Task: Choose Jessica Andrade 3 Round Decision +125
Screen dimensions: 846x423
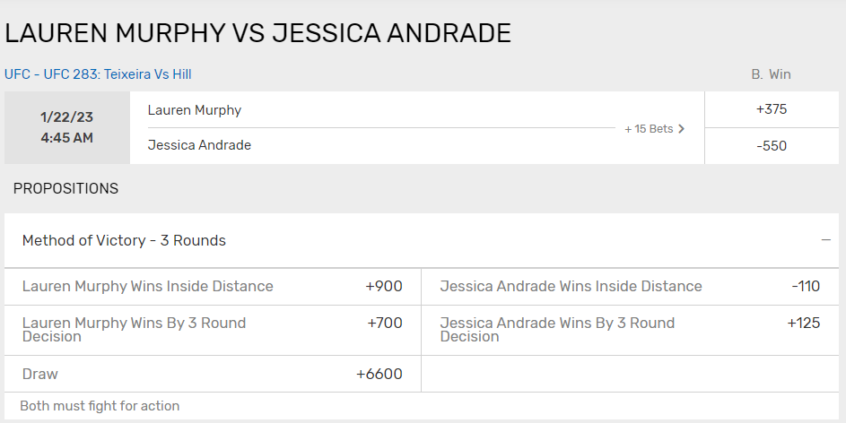Action: tap(630, 330)
